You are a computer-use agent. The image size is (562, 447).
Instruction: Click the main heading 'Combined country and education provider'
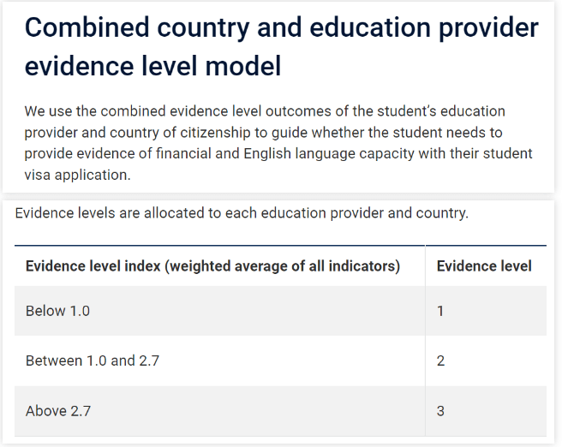click(281, 28)
